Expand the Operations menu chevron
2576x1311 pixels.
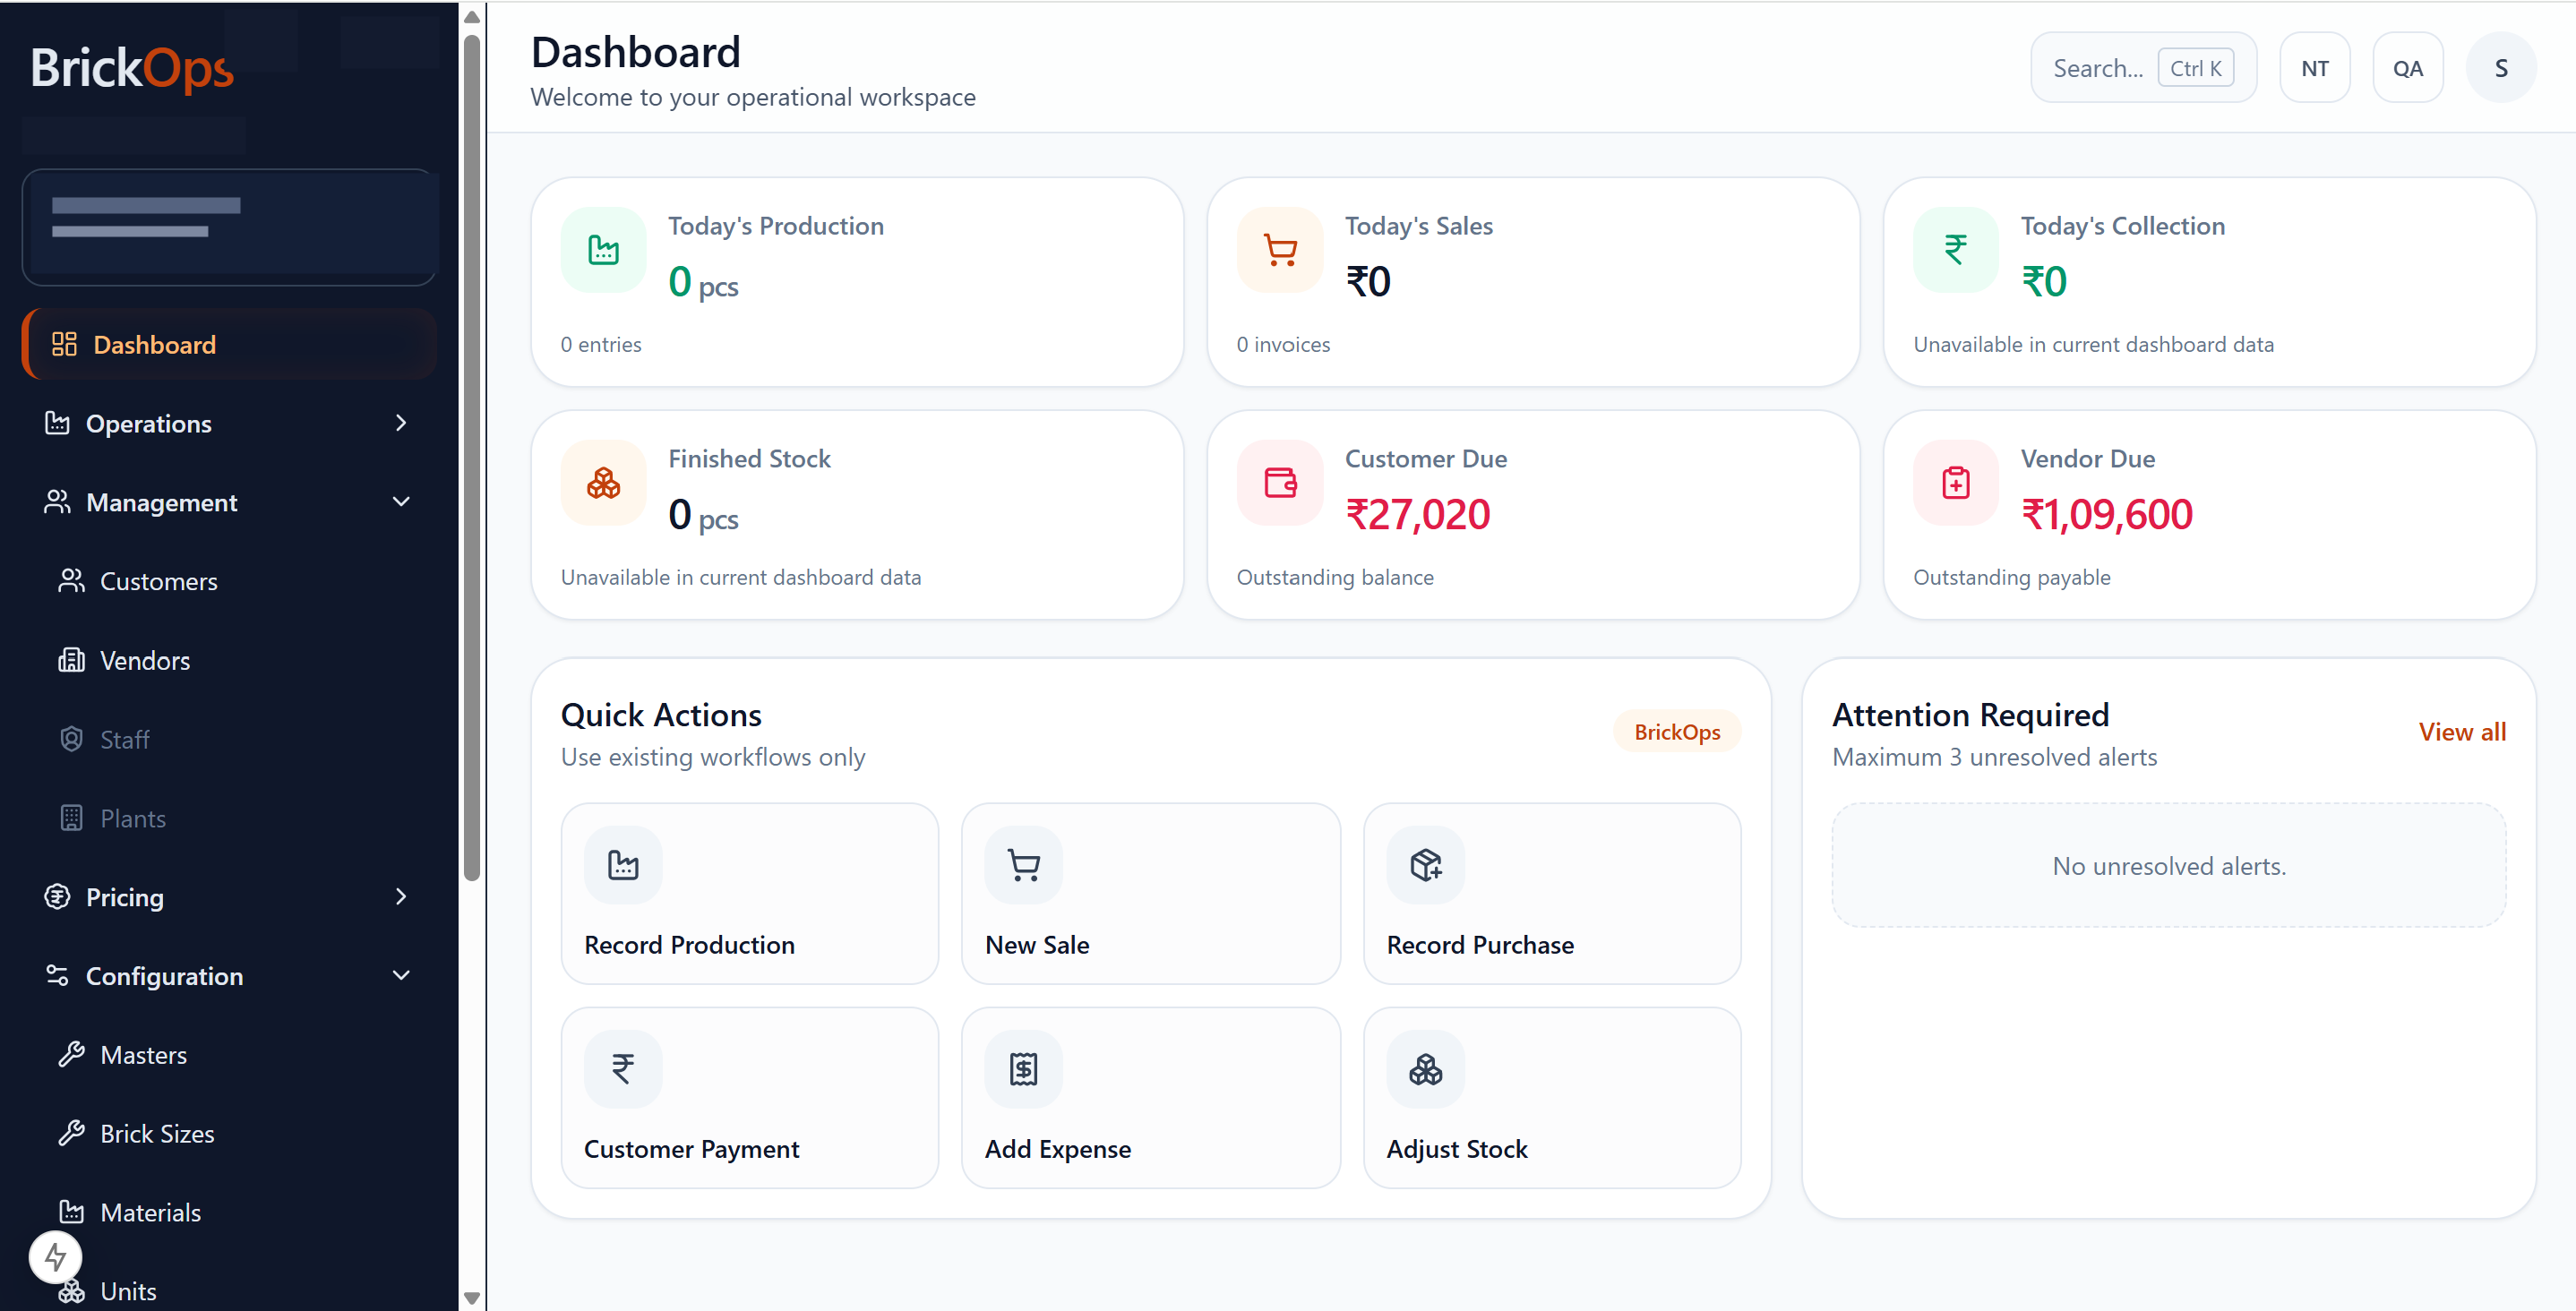tap(401, 423)
